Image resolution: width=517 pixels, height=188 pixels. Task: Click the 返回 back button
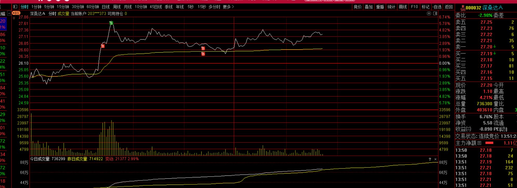(x=449, y=7)
